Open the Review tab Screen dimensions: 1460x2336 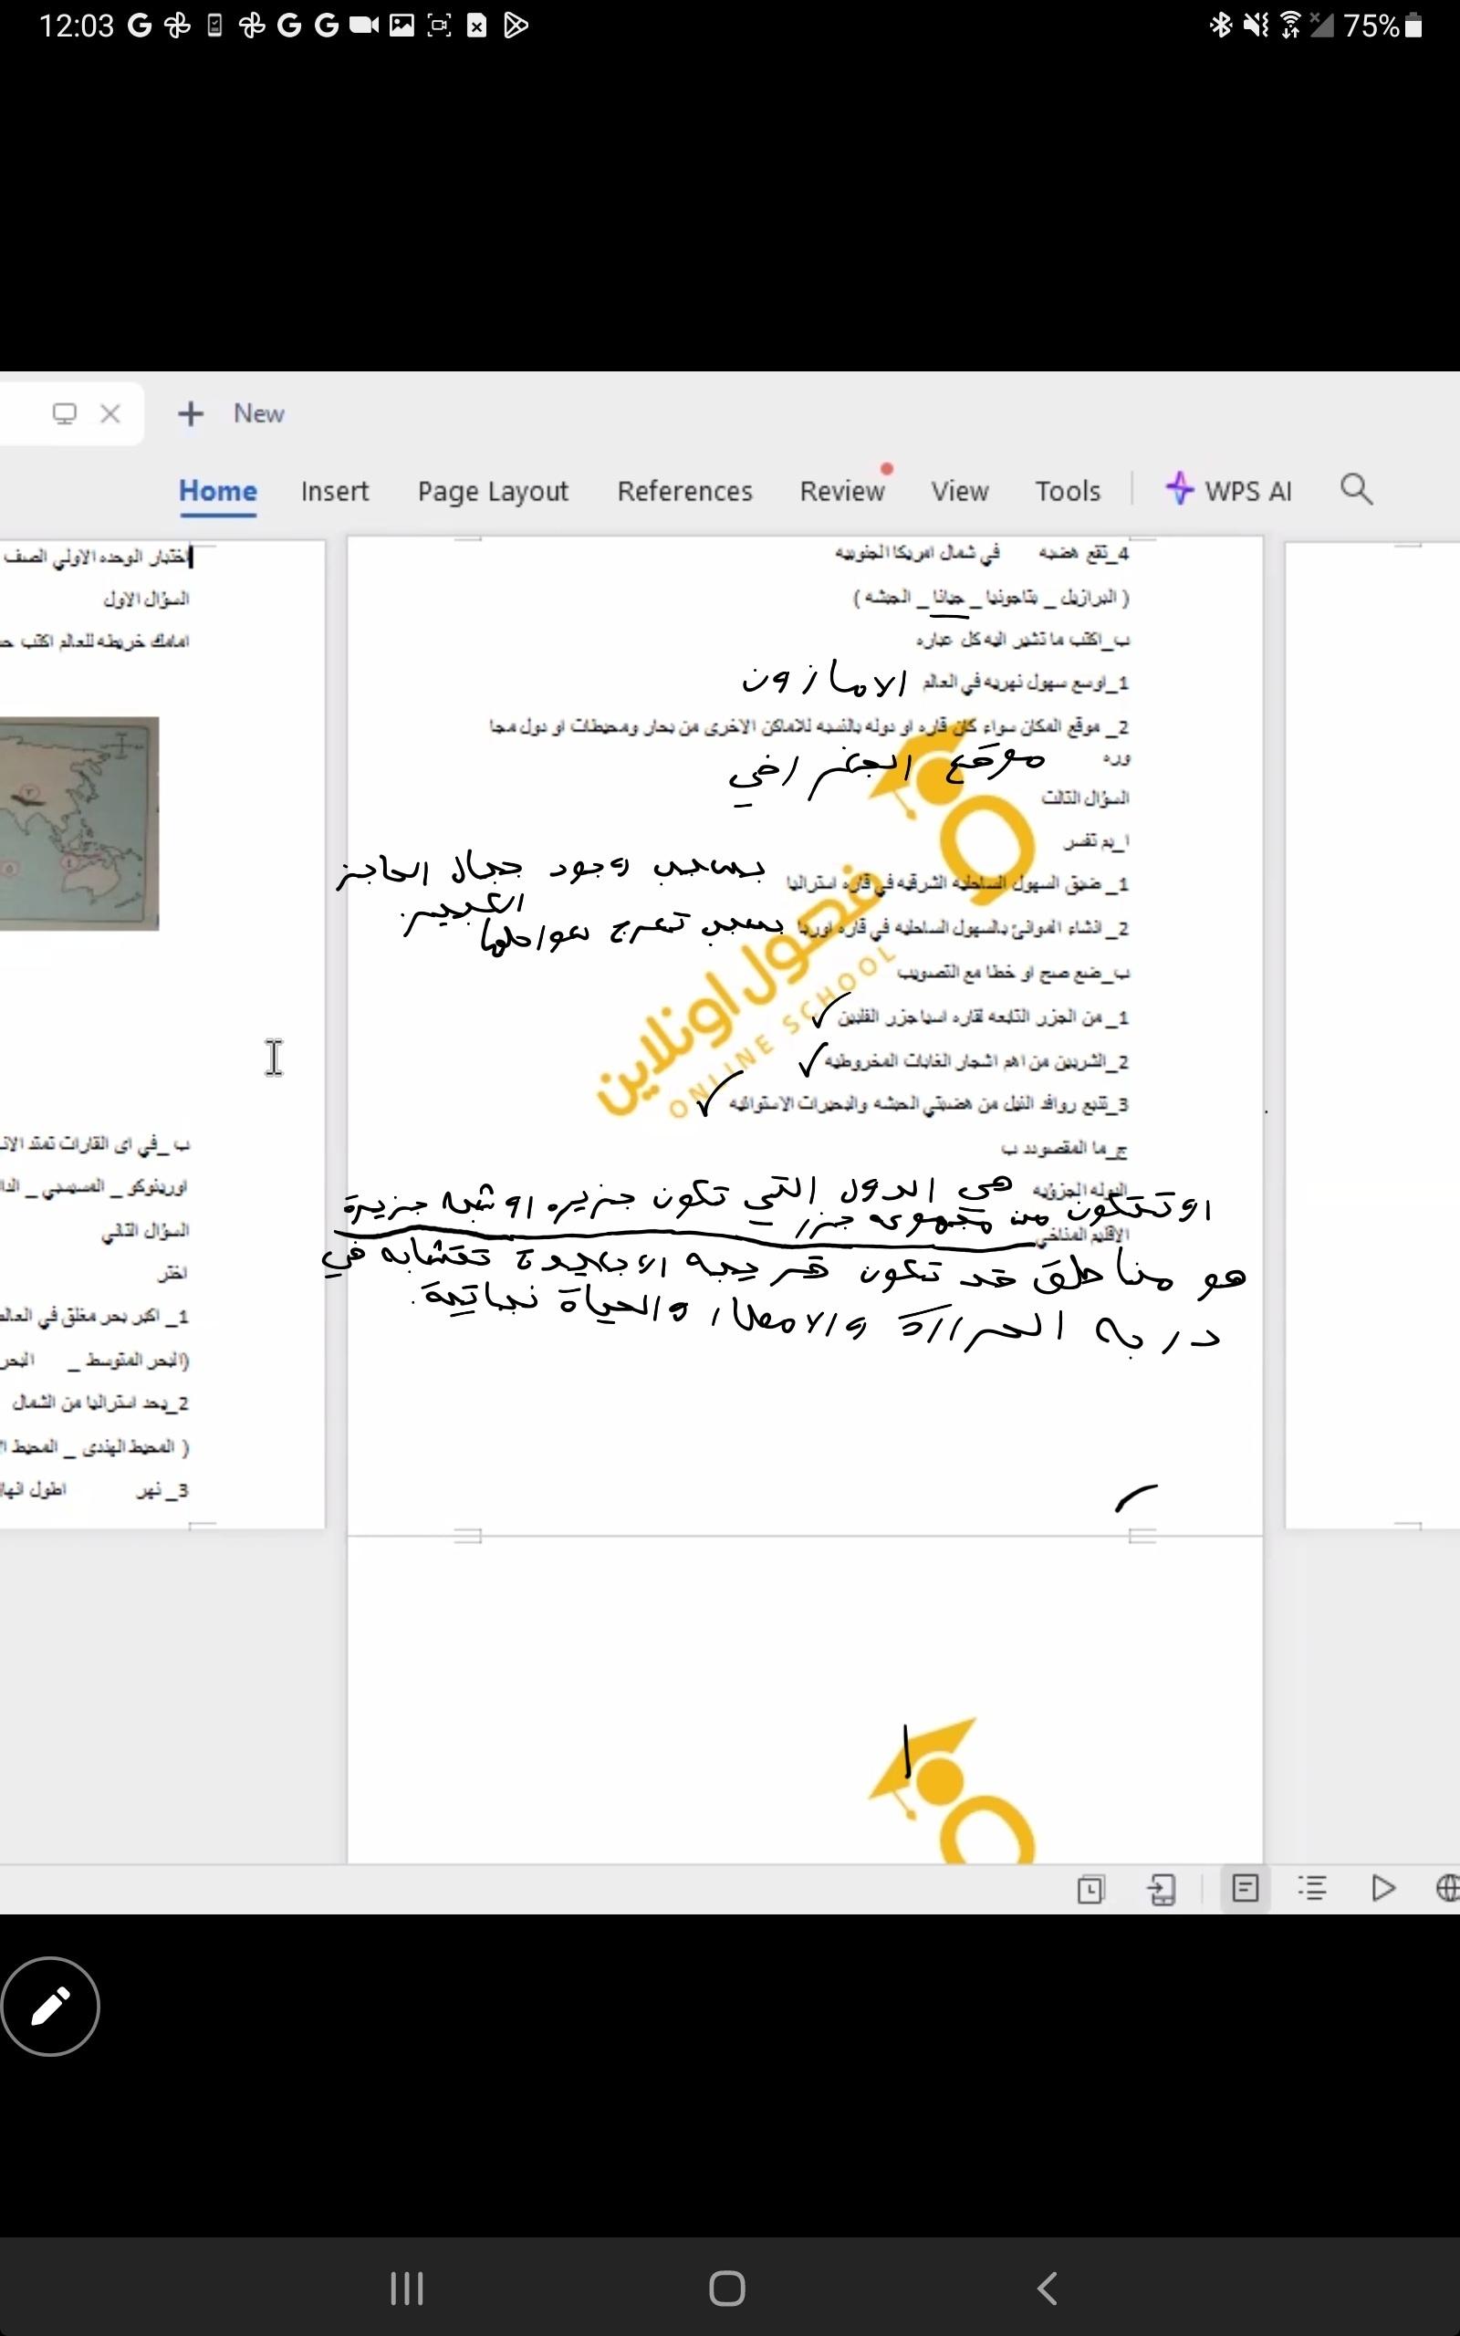coord(841,491)
